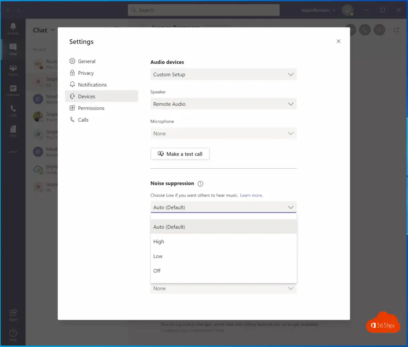Close the Settings dialog
Viewport: 408px width, 347px height.
point(338,41)
